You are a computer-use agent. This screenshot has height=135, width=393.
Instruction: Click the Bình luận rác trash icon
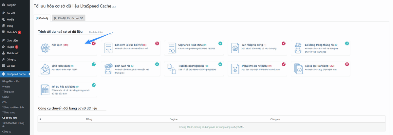click(108, 69)
